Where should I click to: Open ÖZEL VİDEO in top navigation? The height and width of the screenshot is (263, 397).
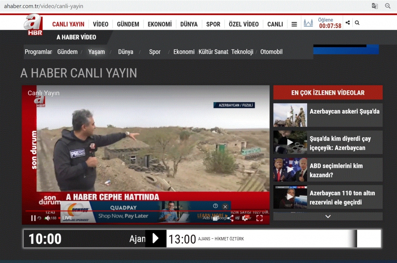click(x=244, y=24)
